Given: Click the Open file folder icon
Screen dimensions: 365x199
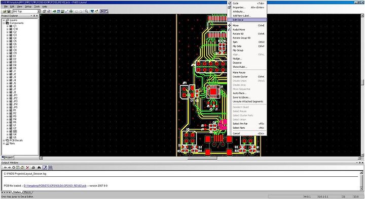Looking at the screenshot, I should pos(5,11).
